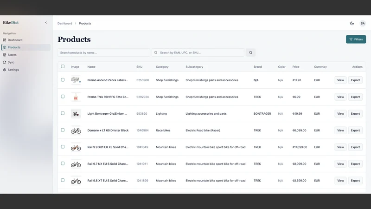Go to Dashboard via the breadcrumb
371x209 pixels.
(64, 24)
